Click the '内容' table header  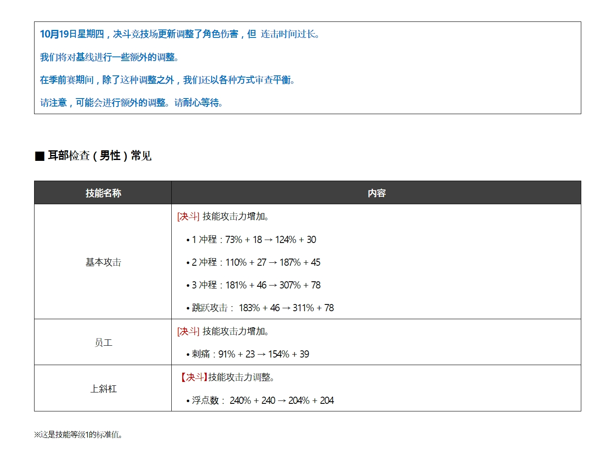pos(376,193)
